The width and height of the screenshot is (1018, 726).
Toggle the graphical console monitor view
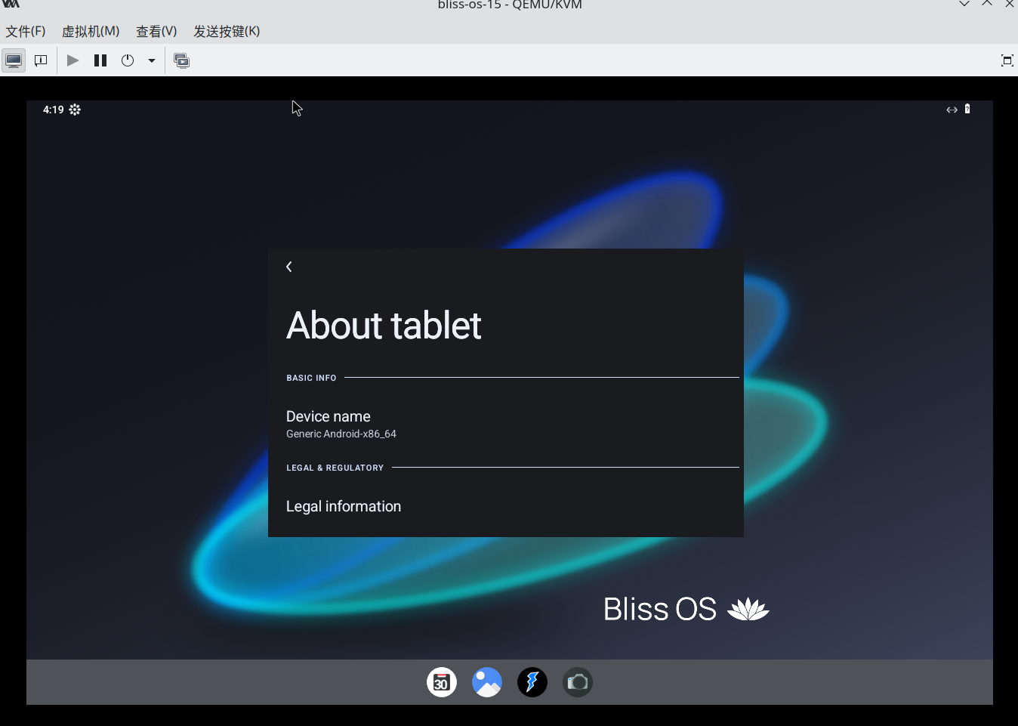pyautogui.click(x=14, y=60)
